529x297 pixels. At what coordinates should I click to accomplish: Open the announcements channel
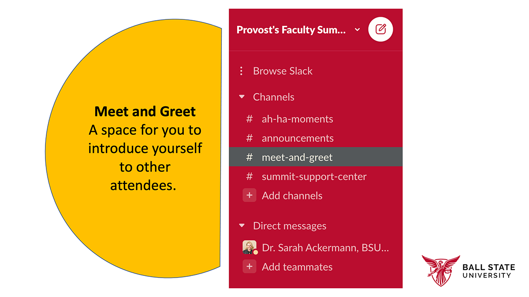click(298, 138)
